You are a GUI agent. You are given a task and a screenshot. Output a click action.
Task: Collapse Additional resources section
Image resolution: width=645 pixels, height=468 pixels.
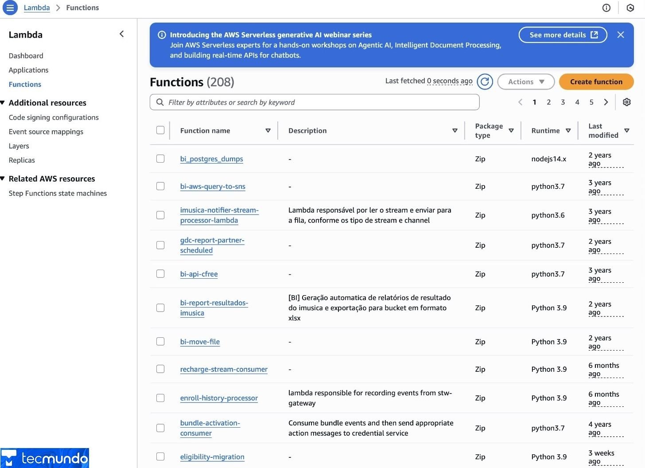(3, 103)
